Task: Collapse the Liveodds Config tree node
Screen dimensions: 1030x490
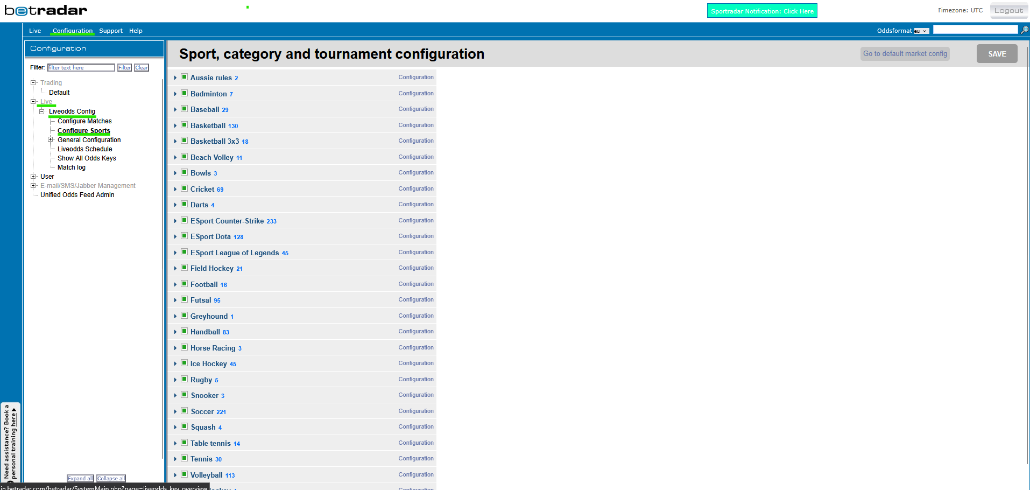Action: [42, 111]
